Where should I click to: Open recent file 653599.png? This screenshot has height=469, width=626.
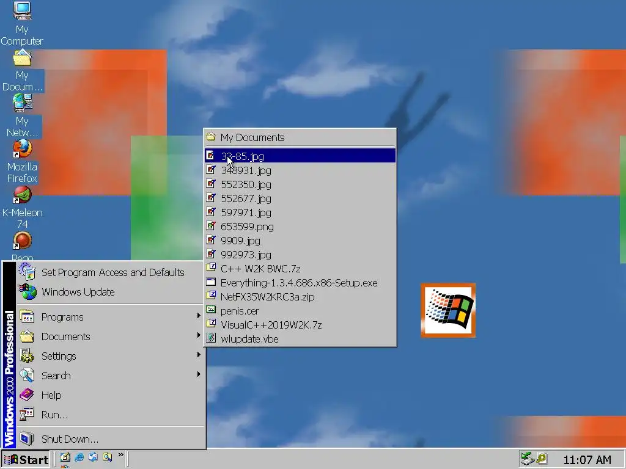300,227
